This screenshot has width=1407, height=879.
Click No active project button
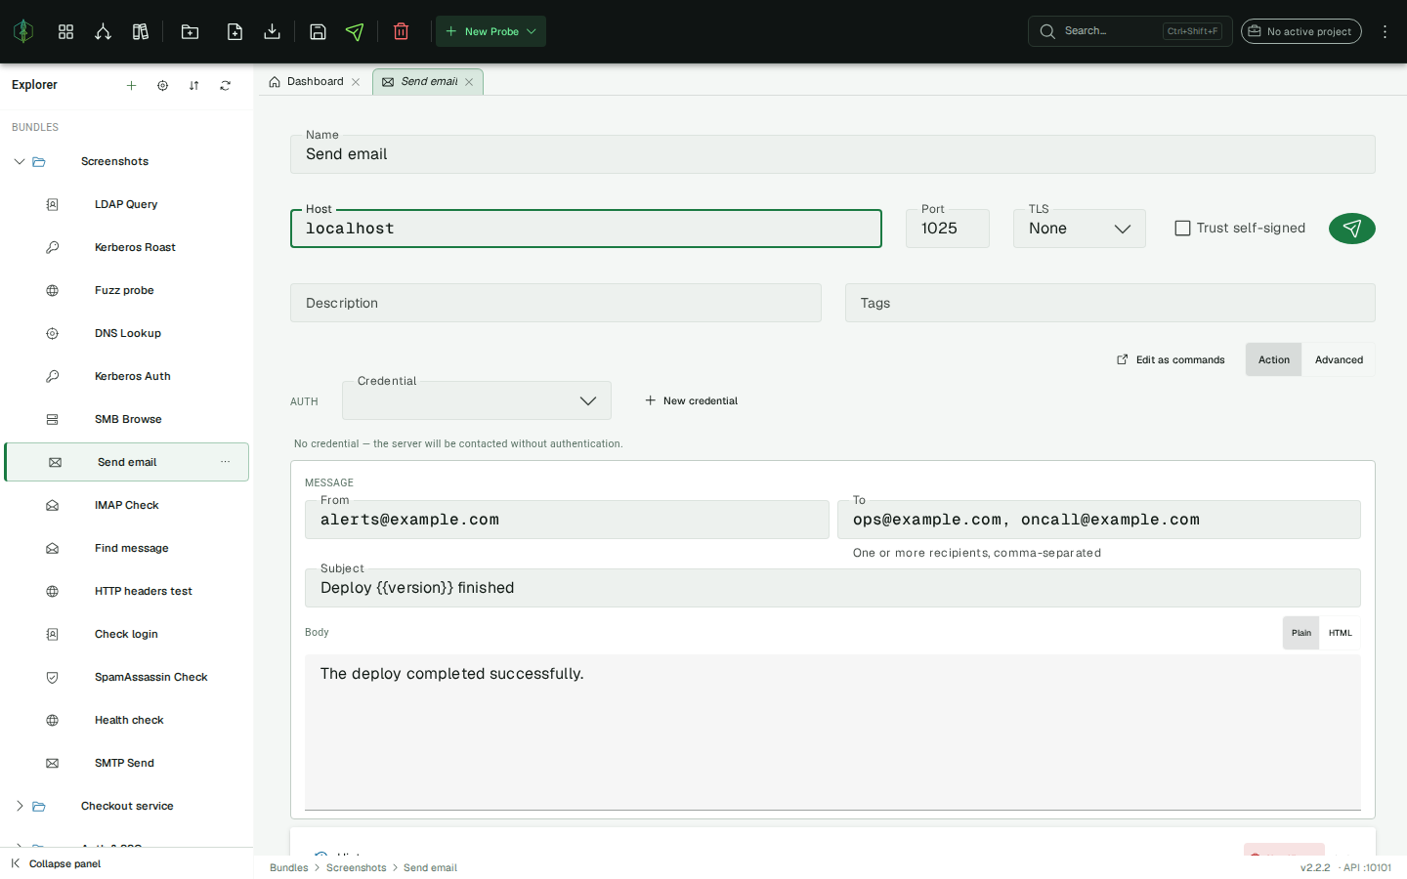coord(1300,31)
